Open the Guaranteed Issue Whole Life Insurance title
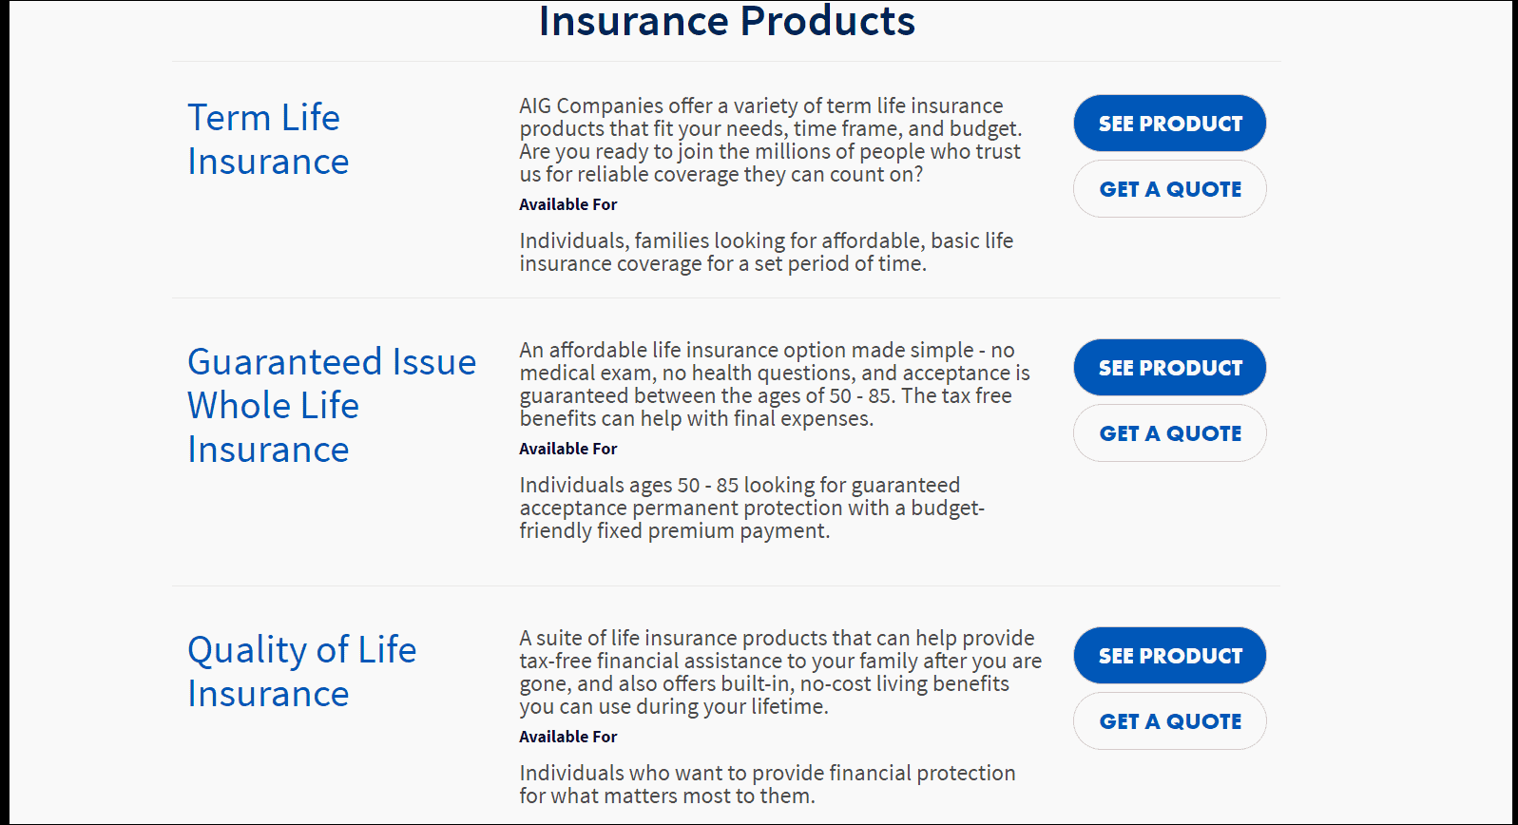 pyautogui.click(x=332, y=406)
